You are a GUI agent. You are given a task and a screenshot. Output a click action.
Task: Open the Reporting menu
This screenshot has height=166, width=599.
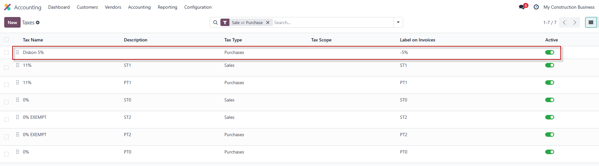point(167,7)
